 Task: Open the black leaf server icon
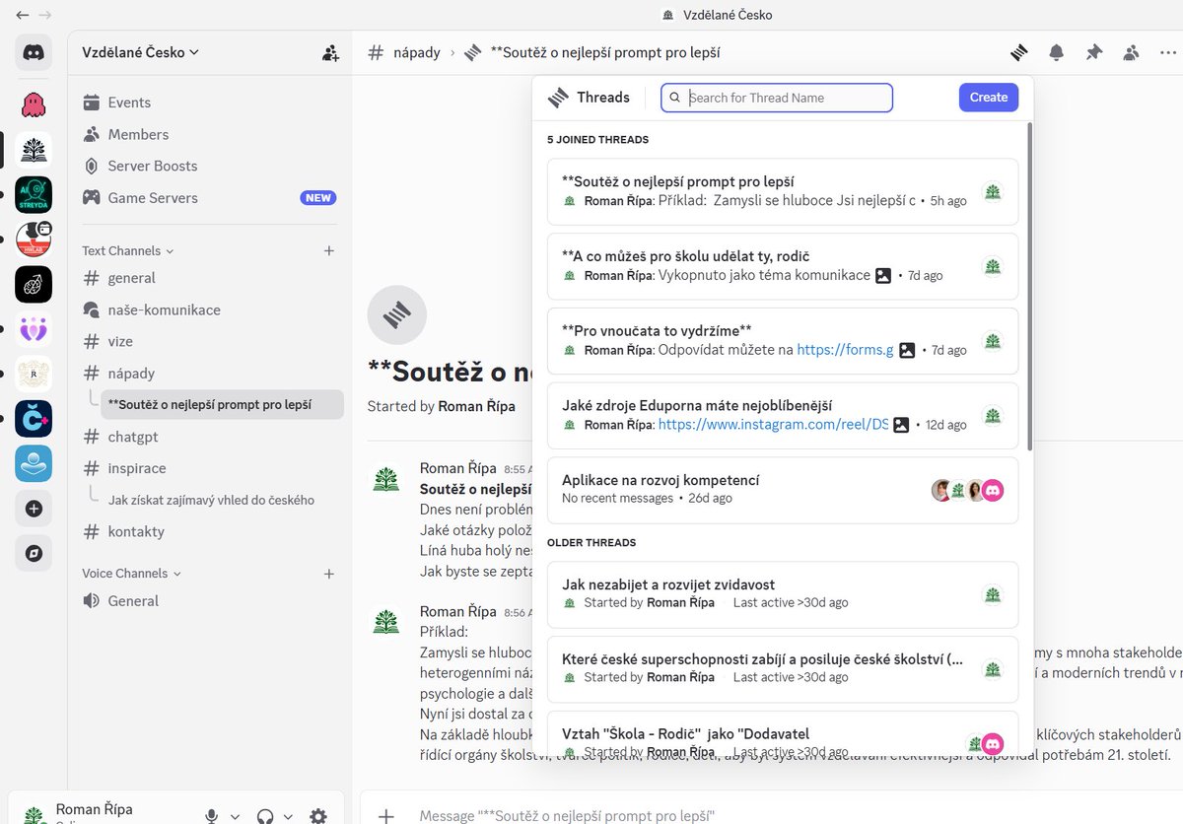point(34,284)
